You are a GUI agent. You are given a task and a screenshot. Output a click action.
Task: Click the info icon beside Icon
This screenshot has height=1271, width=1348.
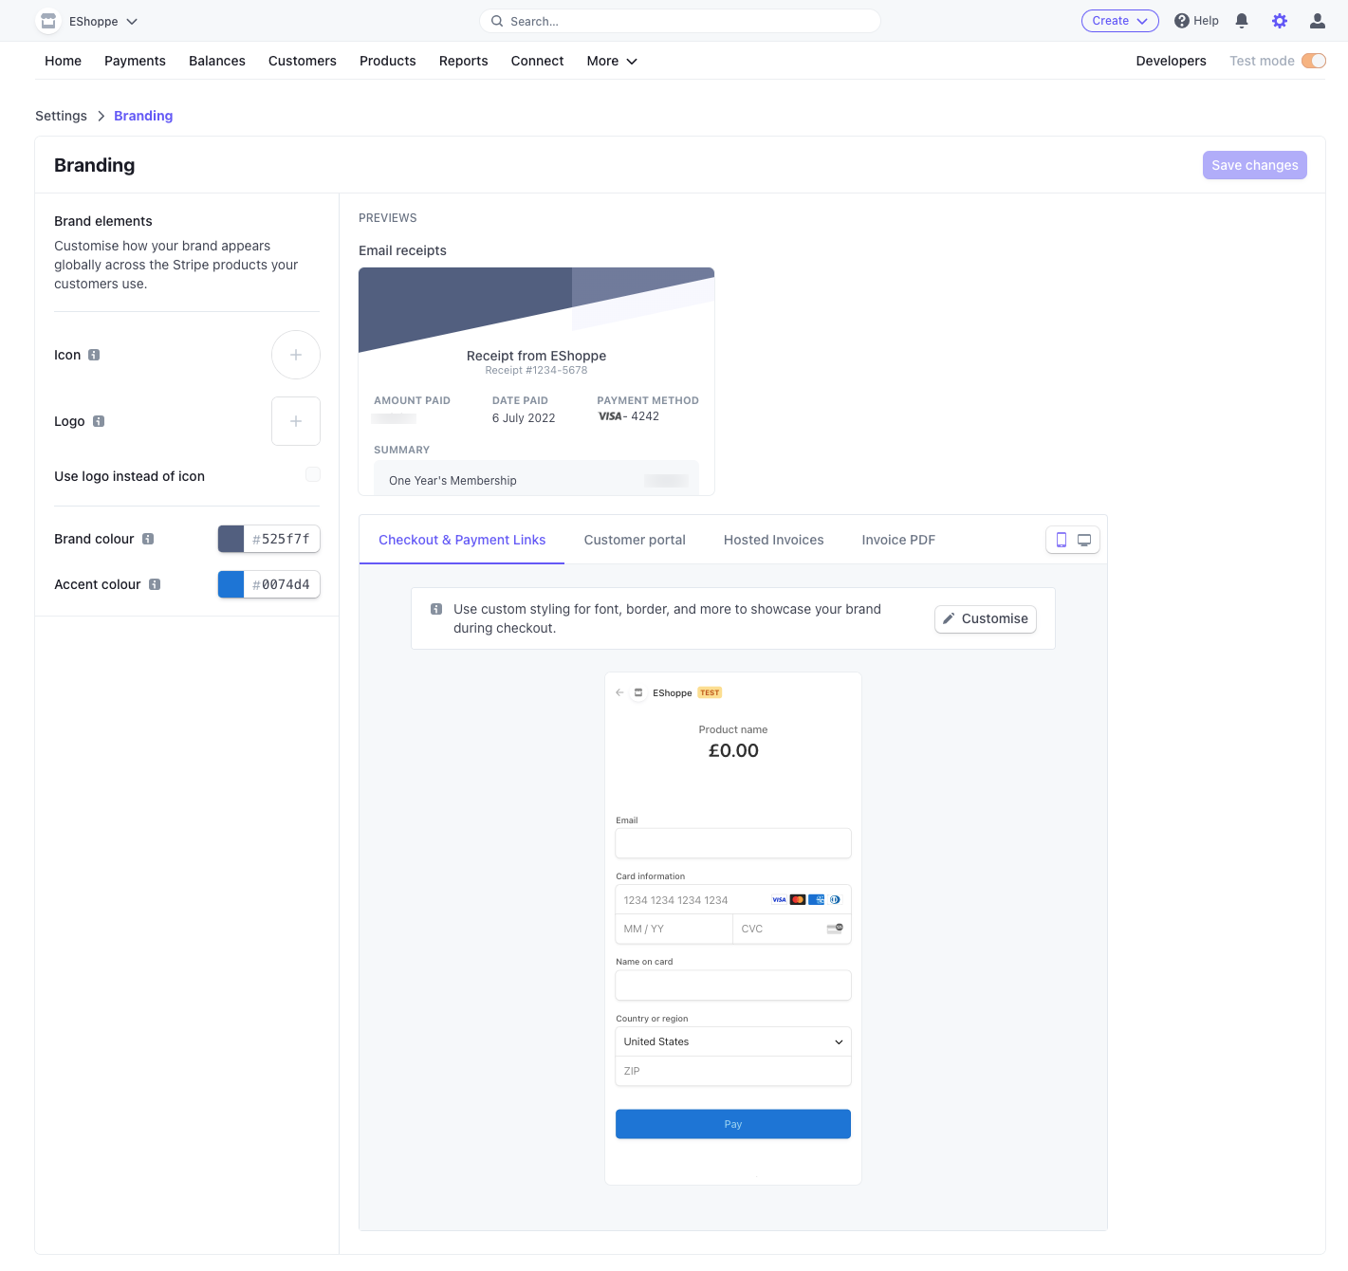point(94,355)
